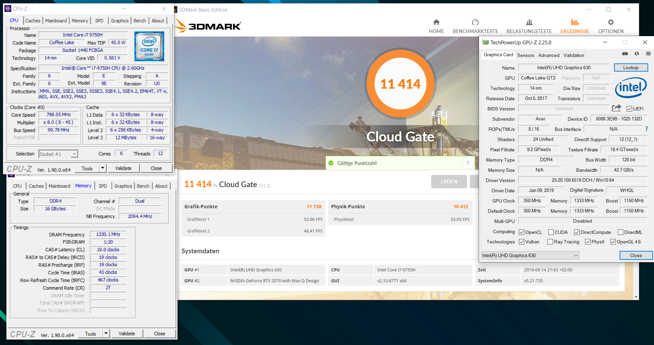Click the Core Speed value 798.05 MHz
The height and width of the screenshot is (345, 654).
click(x=58, y=115)
